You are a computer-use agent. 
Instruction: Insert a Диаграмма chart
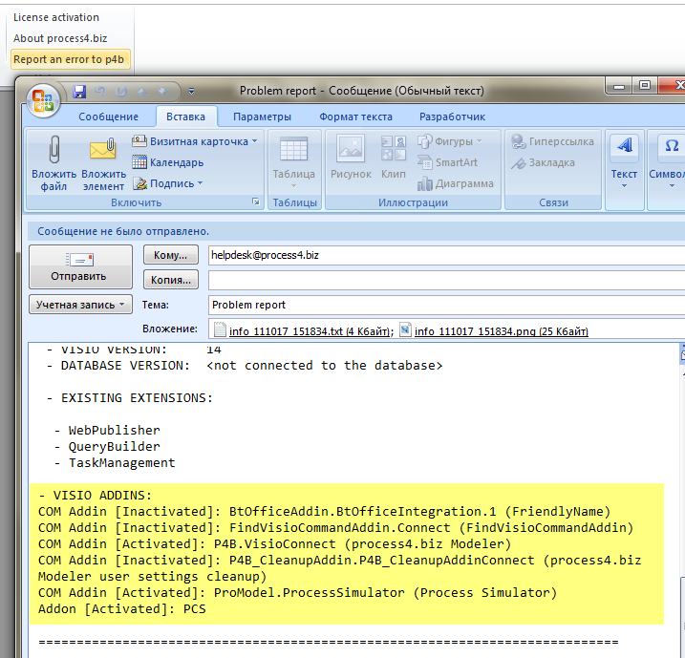point(455,183)
